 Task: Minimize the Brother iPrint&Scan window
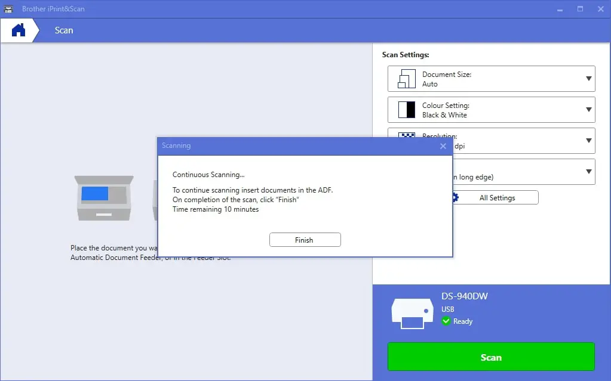[x=560, y=9]
